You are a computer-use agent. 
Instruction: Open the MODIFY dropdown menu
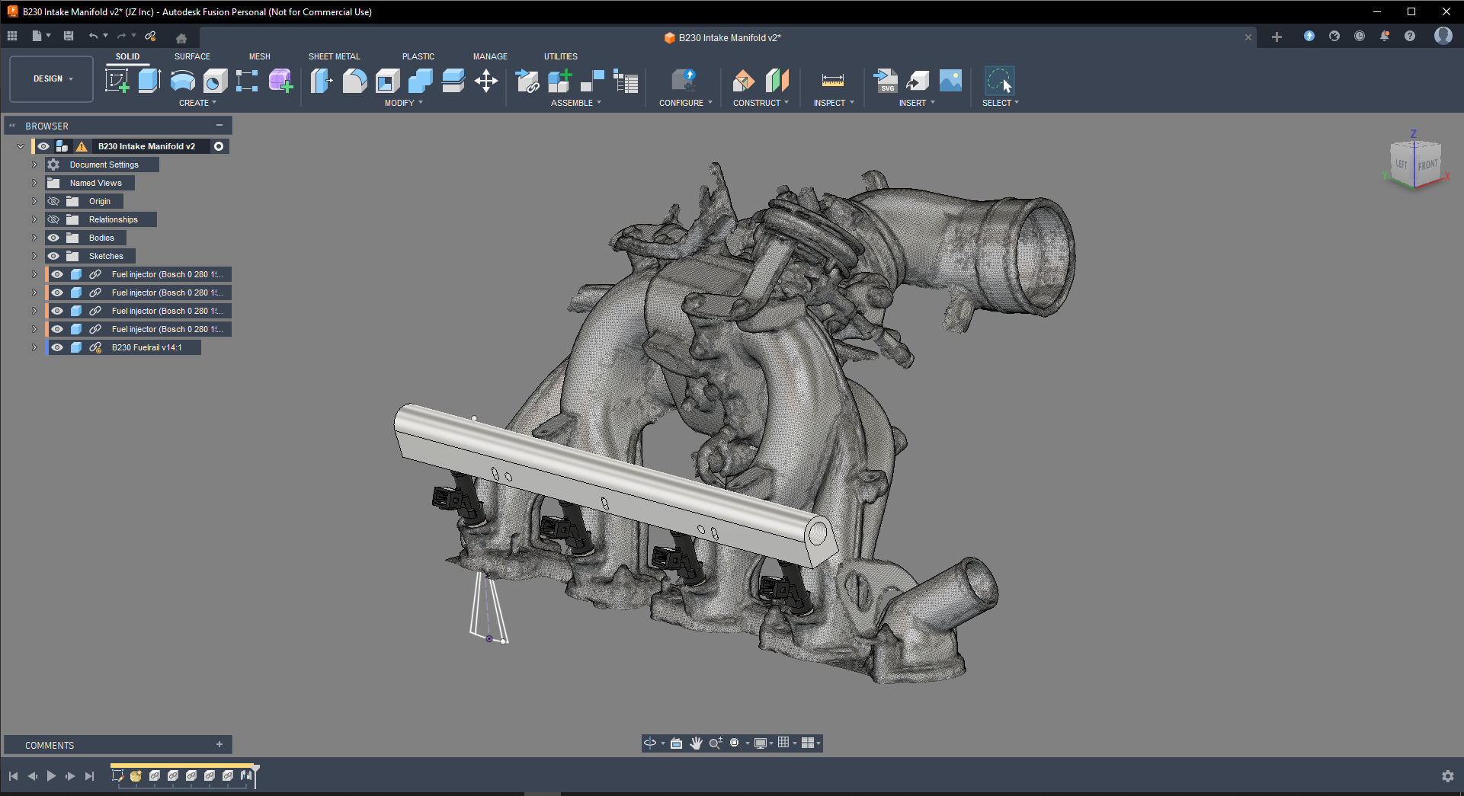point(403,103)
